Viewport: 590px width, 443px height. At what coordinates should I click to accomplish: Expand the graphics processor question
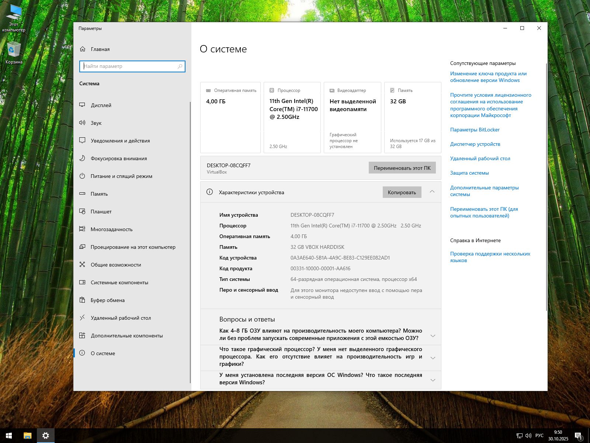[x=433, y=358]
